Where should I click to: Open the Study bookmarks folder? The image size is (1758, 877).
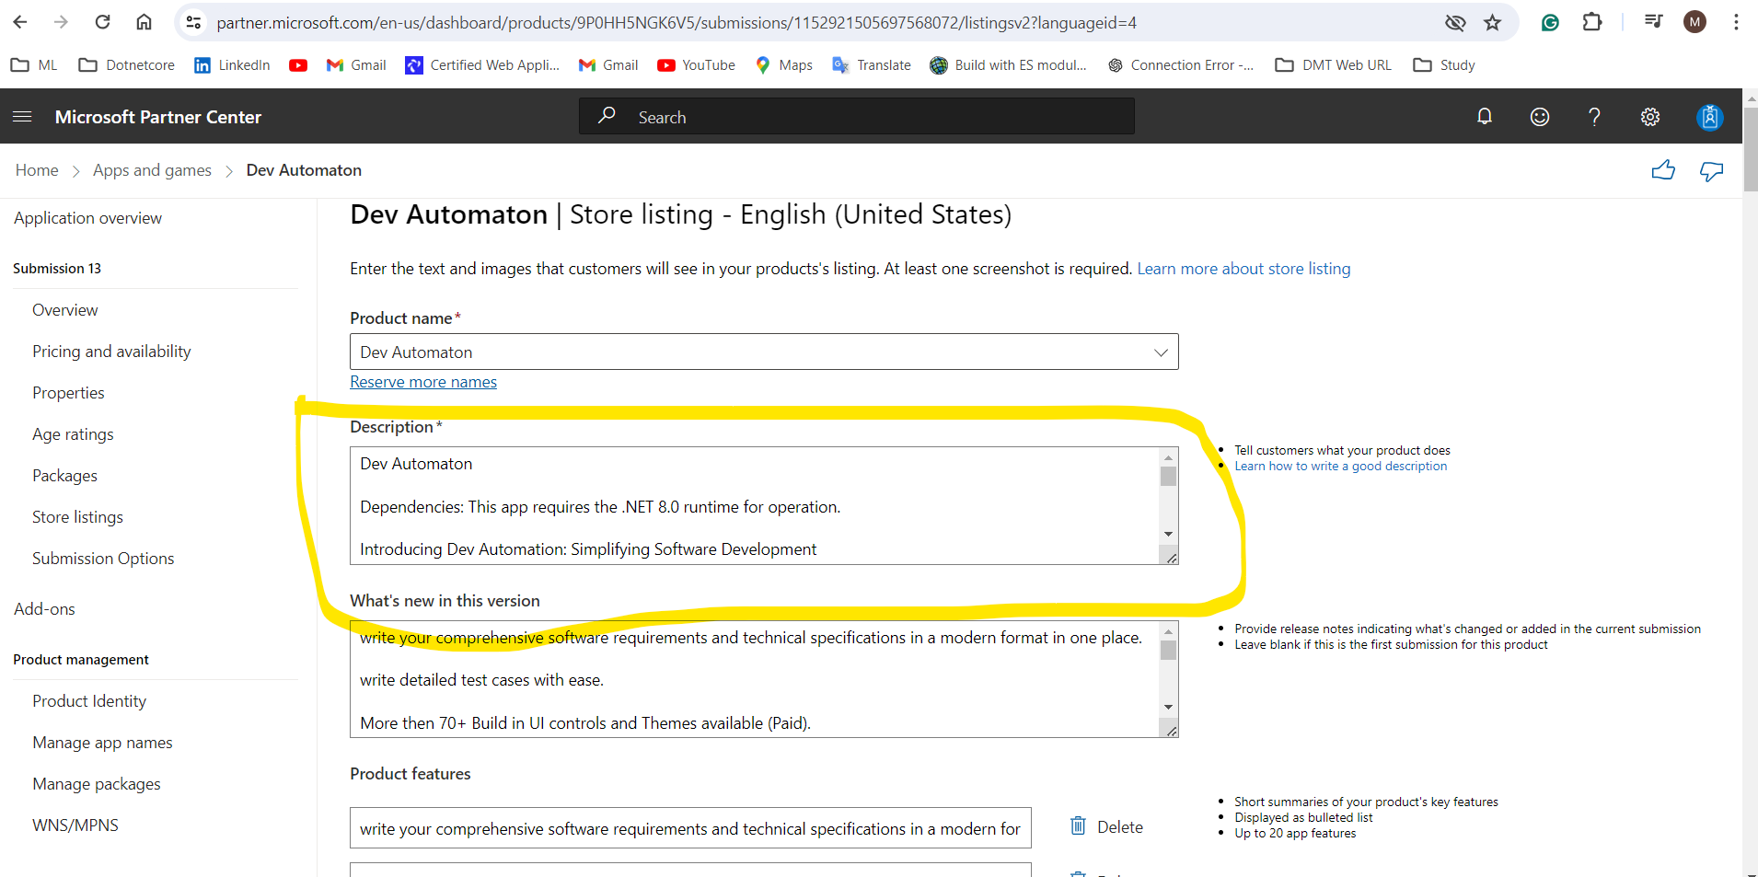click(x=1444, y=65)
